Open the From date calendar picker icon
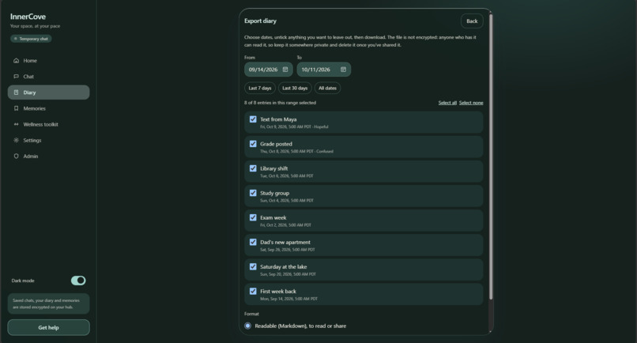Viewport: 637px width, 343px height. coord(285,70)
